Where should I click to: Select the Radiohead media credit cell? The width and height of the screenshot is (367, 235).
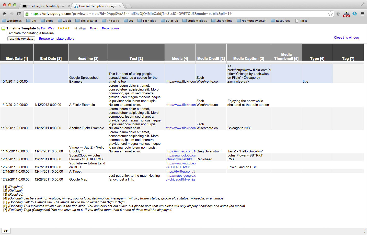[x=211, y=157]
